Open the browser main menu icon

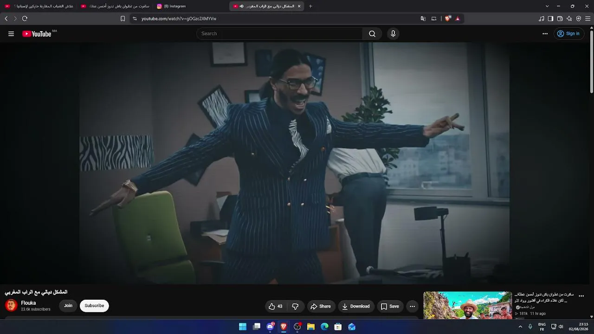click(x=588, y=19)
